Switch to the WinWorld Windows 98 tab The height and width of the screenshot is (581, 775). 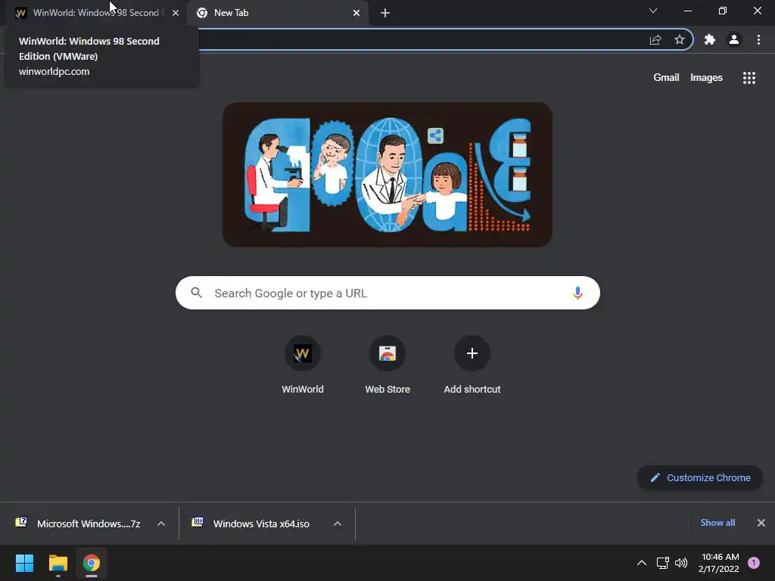(94, 13)
